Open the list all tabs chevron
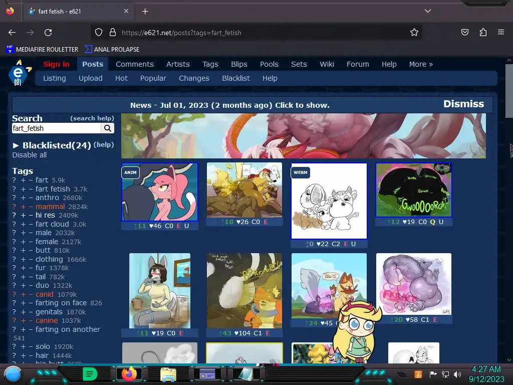Image resolution: width=513 pixels, height=385 pixels. click(x=428, y=11)
